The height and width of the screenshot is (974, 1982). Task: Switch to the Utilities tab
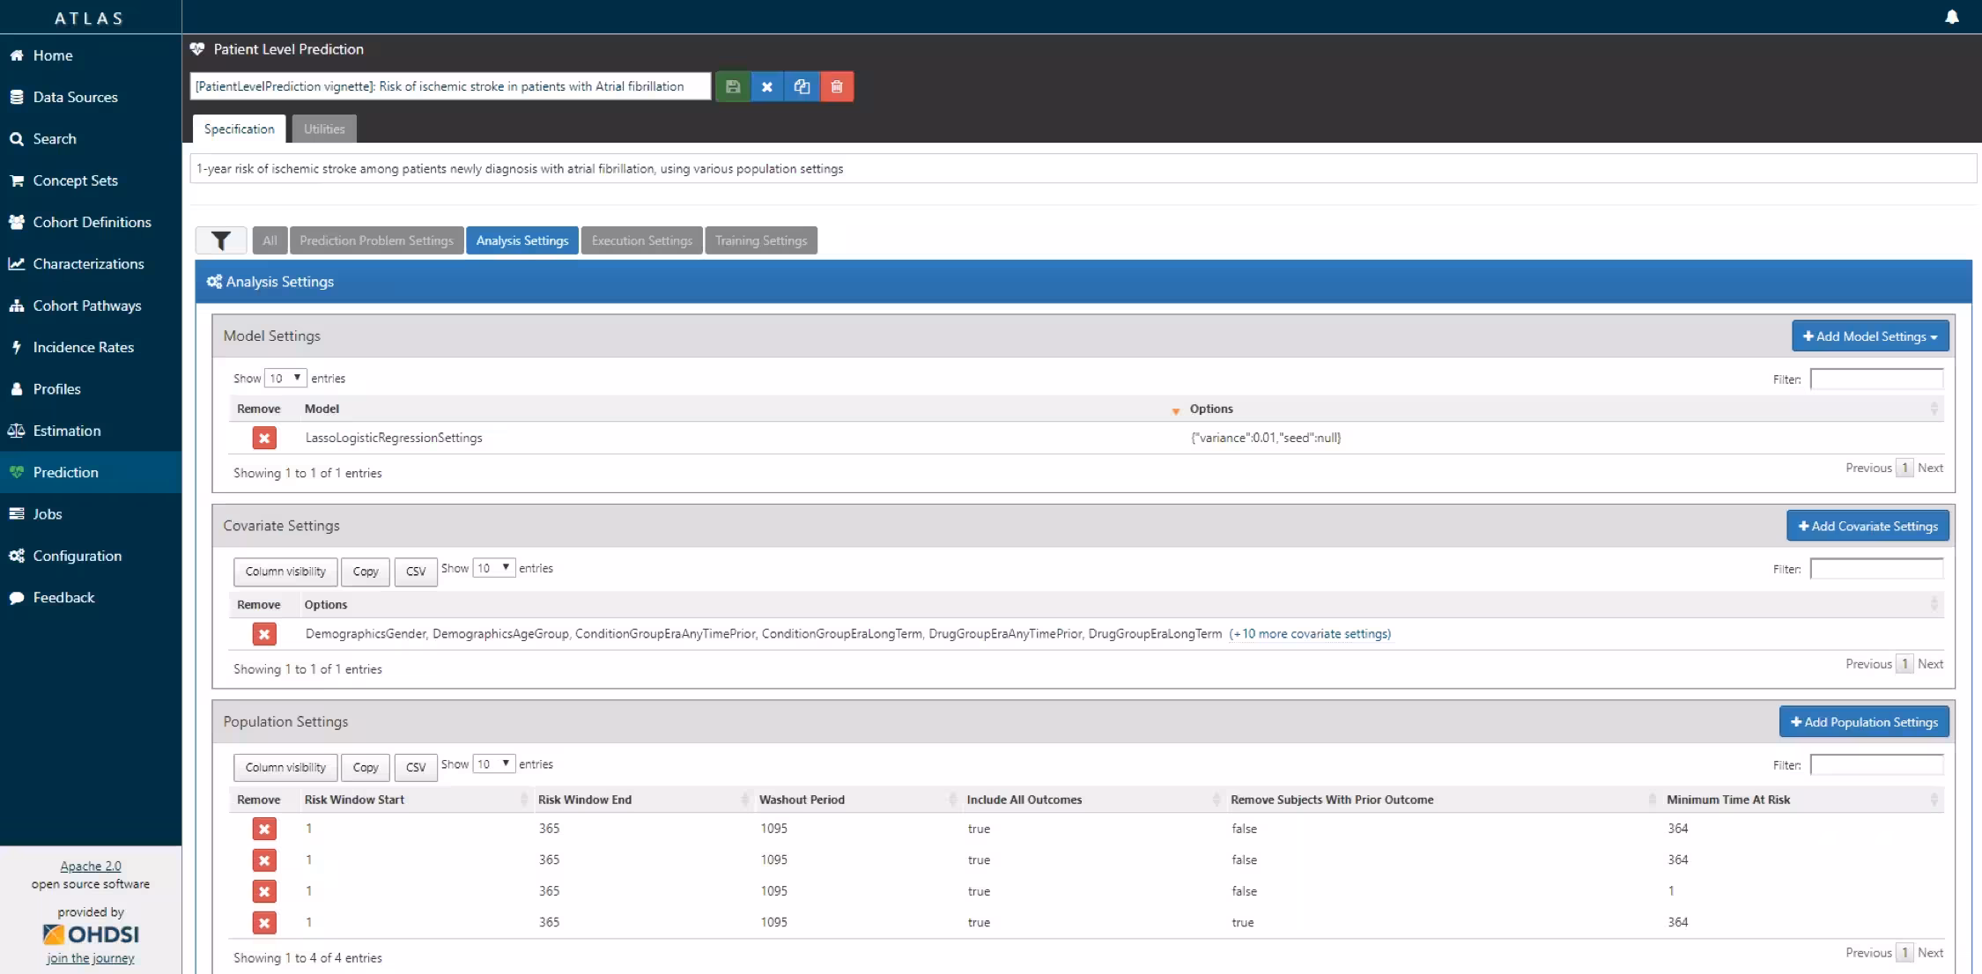click(x=324, y=129)
